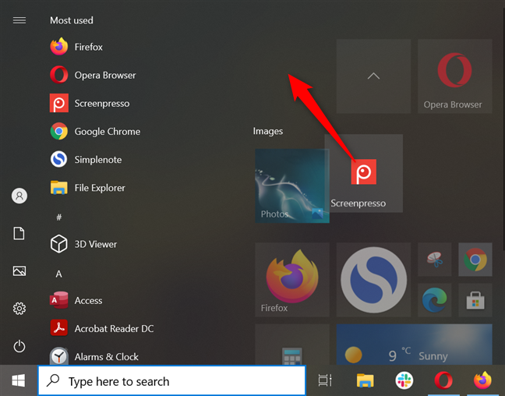Screen dimensions: 505x396
Task: Click the Power button in Start
Action: pos(19,346)
